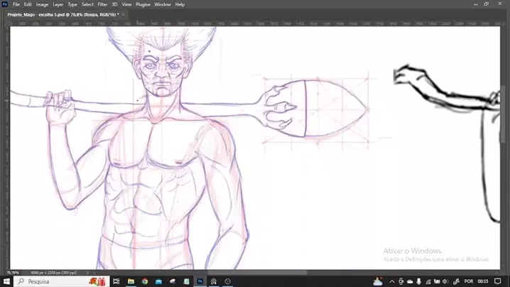Click the zoom percentage field in status bar
Image resolution: width=510 pixels, height=287 pixels.
[x=13, y=272]
